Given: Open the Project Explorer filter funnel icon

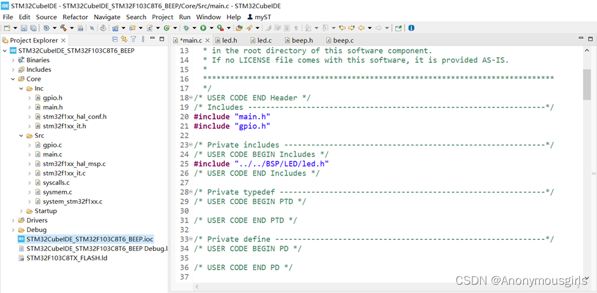Looking at the screenshot, I should click(x=133, y=39).
